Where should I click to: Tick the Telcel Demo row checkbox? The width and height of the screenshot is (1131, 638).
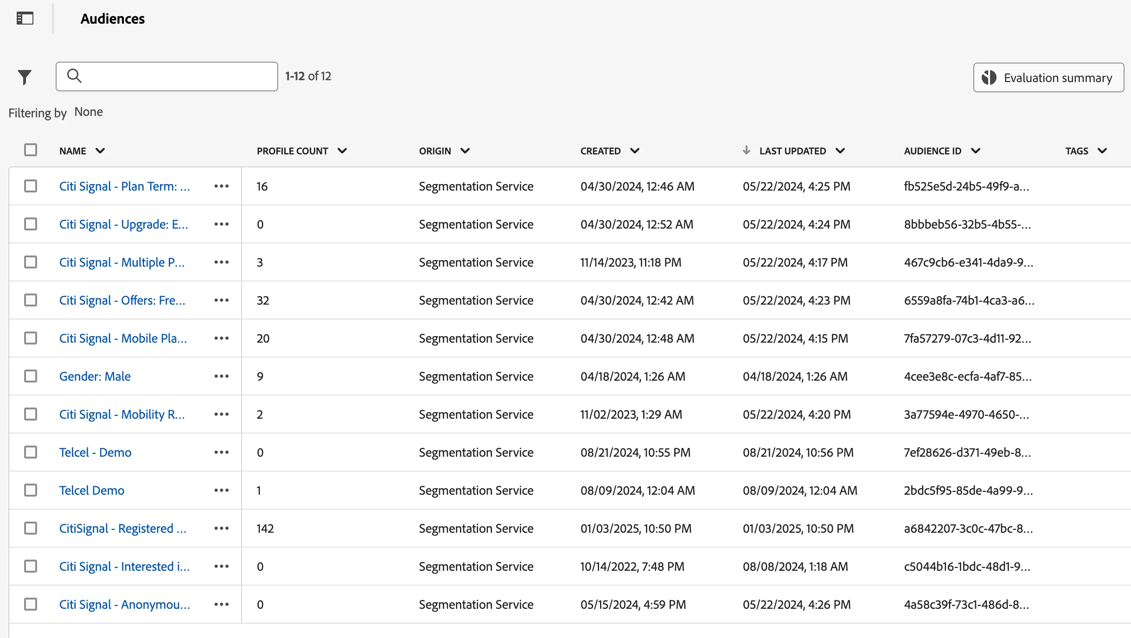point(31,490)
